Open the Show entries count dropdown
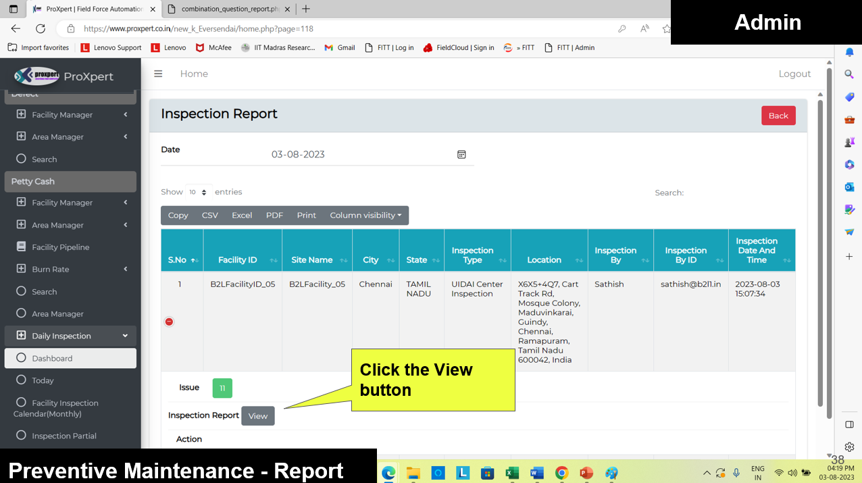The width and height of the screenshot is (862, 483). (x=198, y=193)
